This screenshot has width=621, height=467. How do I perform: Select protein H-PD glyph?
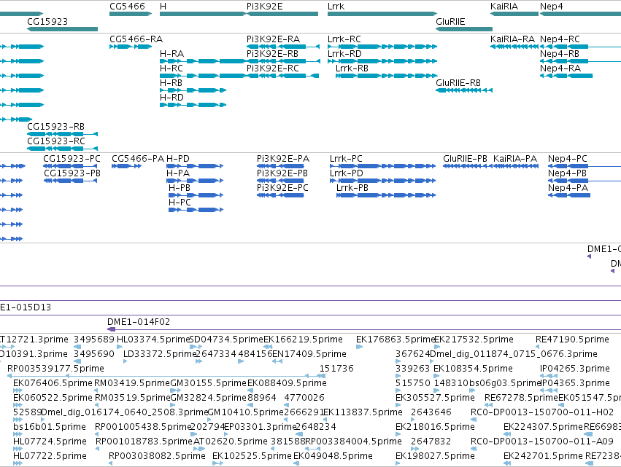coord(195,166)
